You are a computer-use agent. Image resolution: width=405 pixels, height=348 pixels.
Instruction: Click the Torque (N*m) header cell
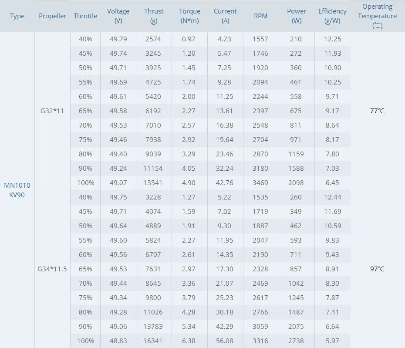tap(189, 16)
